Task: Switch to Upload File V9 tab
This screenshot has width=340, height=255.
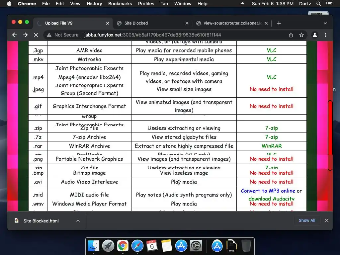Action: pyautogui.click(x=59, y=23)
